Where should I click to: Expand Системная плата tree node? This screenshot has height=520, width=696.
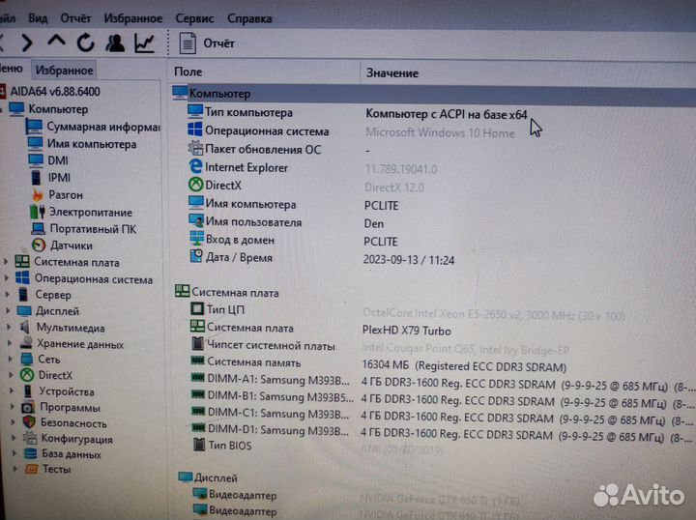point(6,262)
